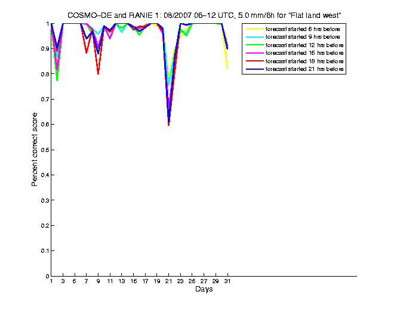Click x-axis tick label 7
This screenshot has height=310, width=394.
[x=87, y=281]
